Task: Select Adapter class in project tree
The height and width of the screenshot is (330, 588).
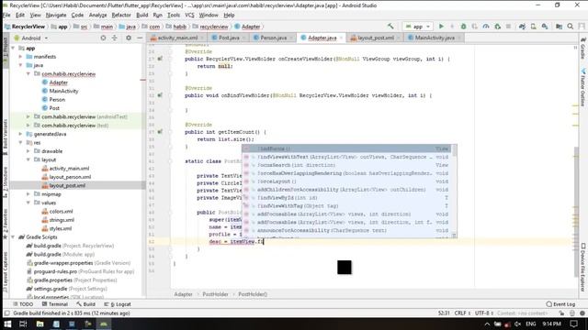Action: click(x=58, y=82)
